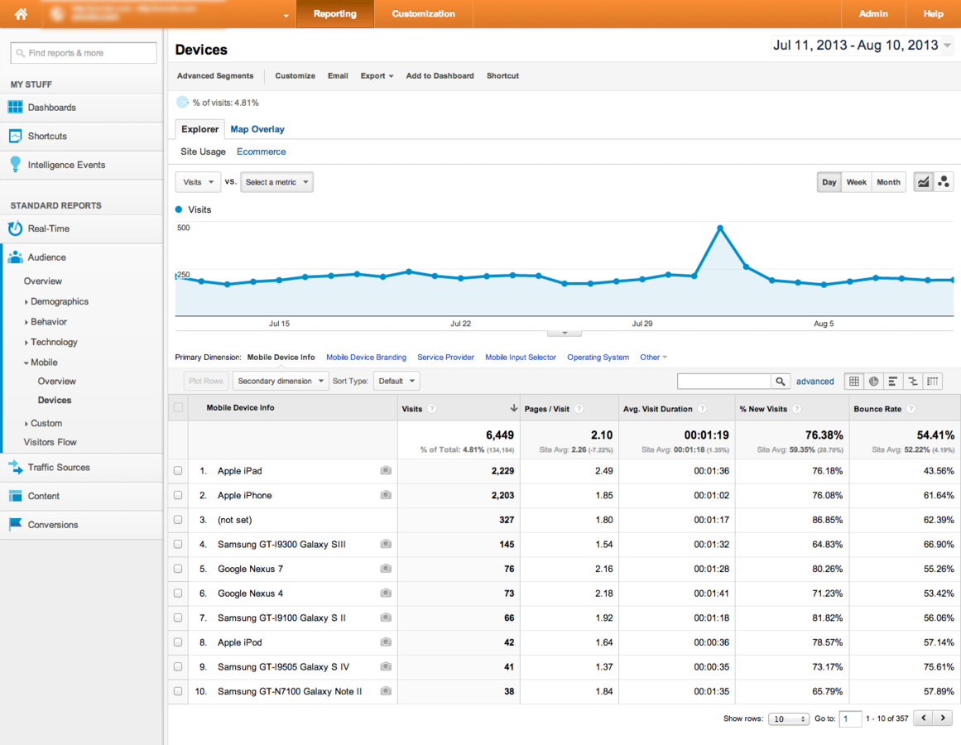Open the Traffic Sources arrows icon
The width and height of the screenshot is (961, 745).
point(15,467)
